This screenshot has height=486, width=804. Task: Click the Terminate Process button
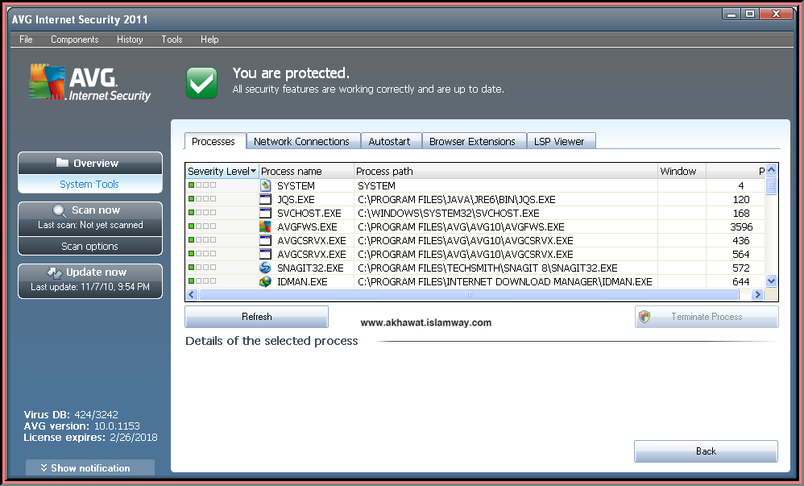coord(707,317)
